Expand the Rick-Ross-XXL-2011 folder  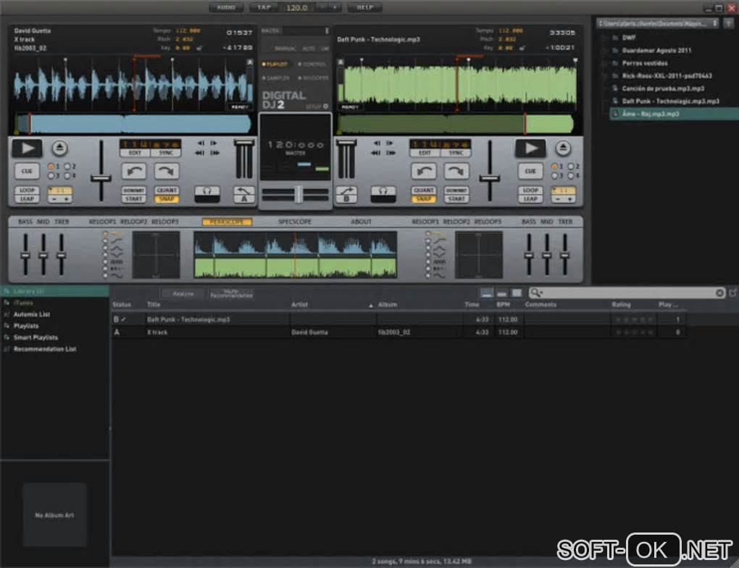click(x=605, y=76)
